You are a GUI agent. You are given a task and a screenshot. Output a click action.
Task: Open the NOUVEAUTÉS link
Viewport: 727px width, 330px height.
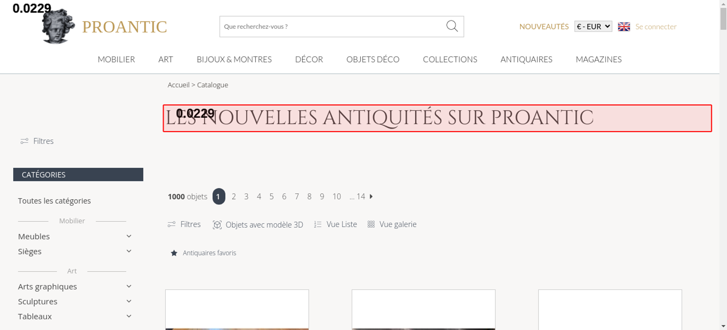[x=544, y=27]
